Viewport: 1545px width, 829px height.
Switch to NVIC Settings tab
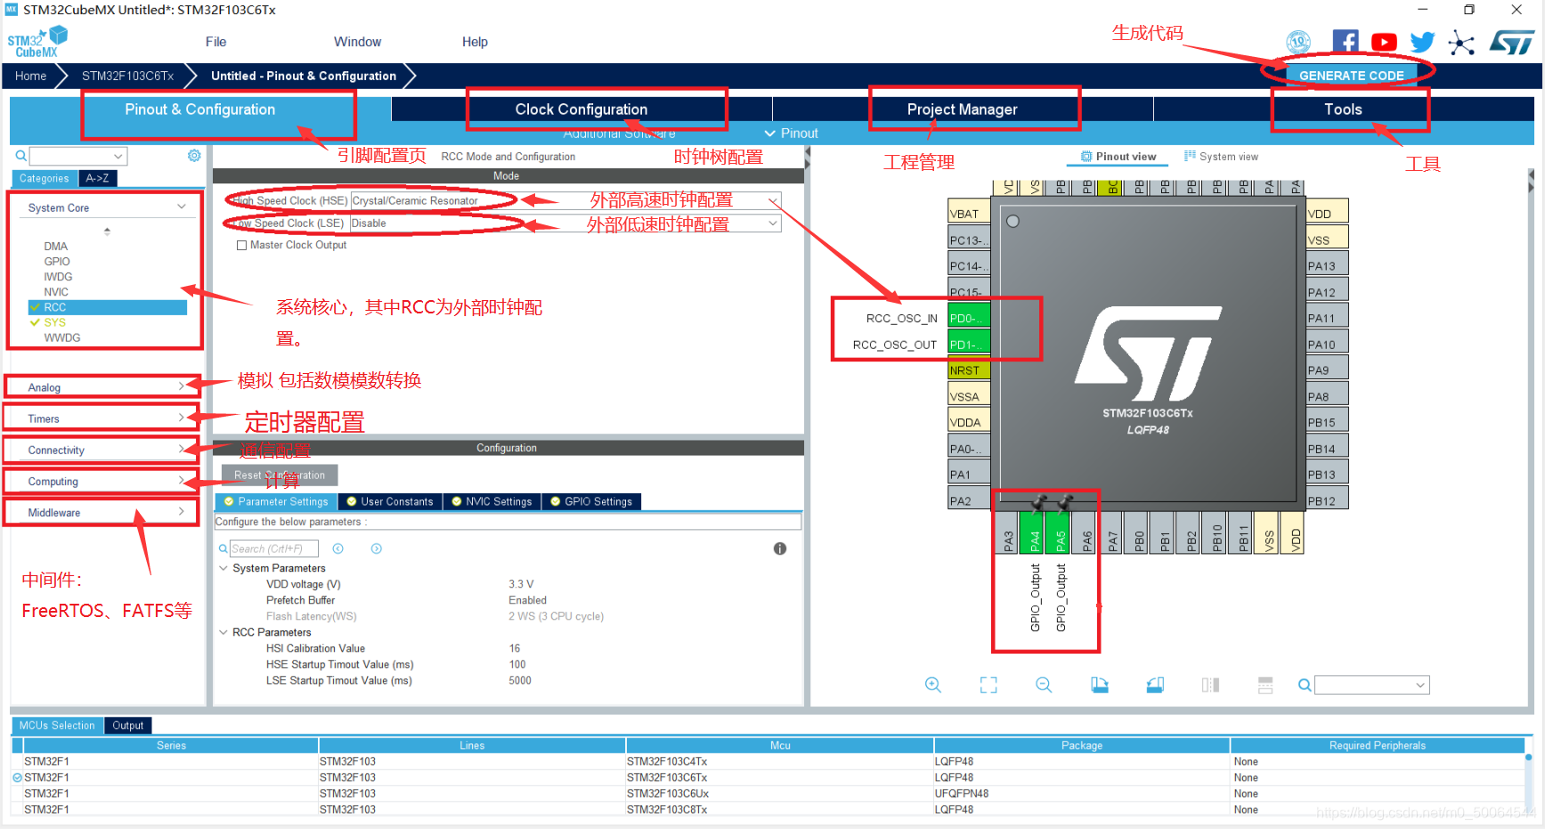[492, 501]
